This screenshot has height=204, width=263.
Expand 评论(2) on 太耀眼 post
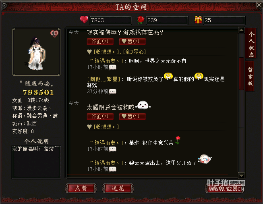click(100, 117)
